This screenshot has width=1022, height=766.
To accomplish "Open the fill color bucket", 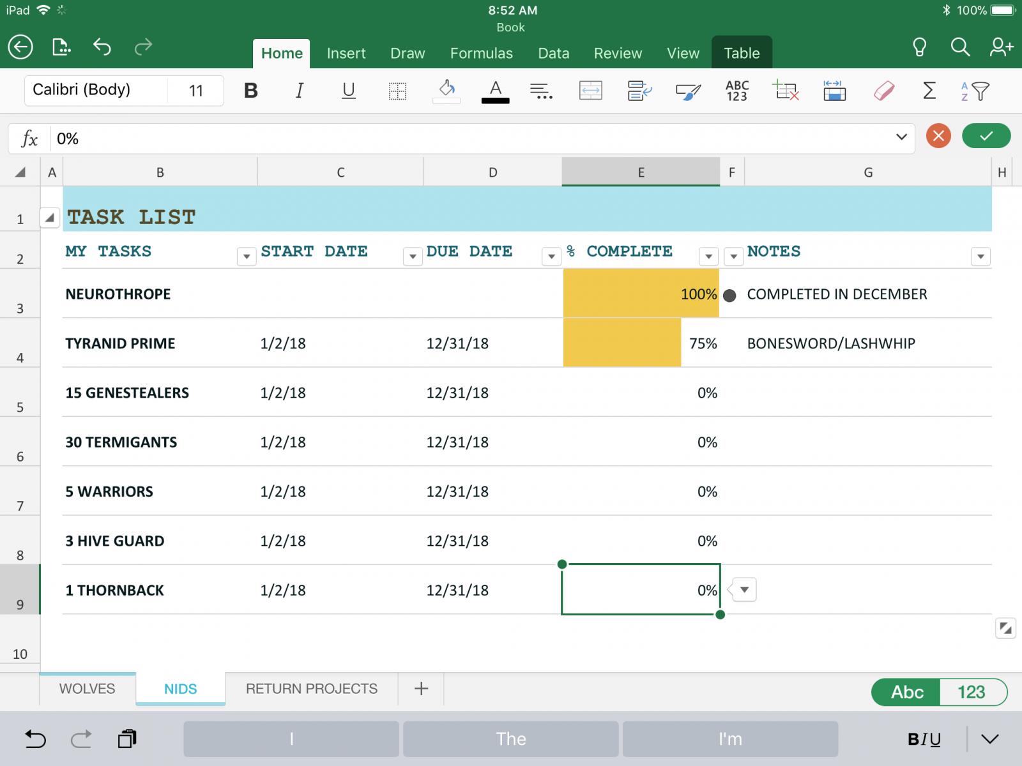I will pyautogui.click(x=446, y=91).
